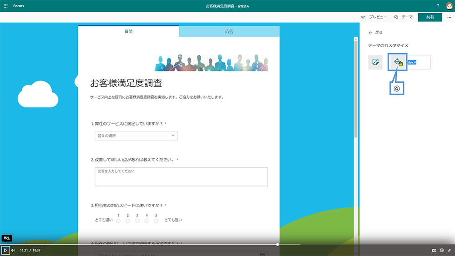Image resolution: width=455 pixels, height=256 pixels.
Task: Click the テーマのカスタマイズ heading
Action: tap(388, 45)
